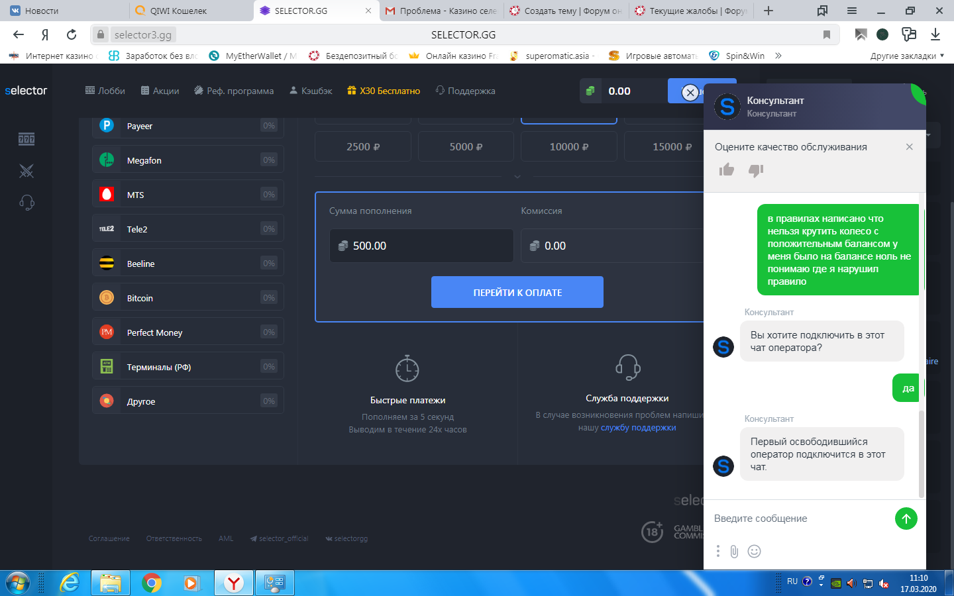Viewport: 954px width, 596px height.
Task: Close the chat widget with X button
Action: click(690, 93)
